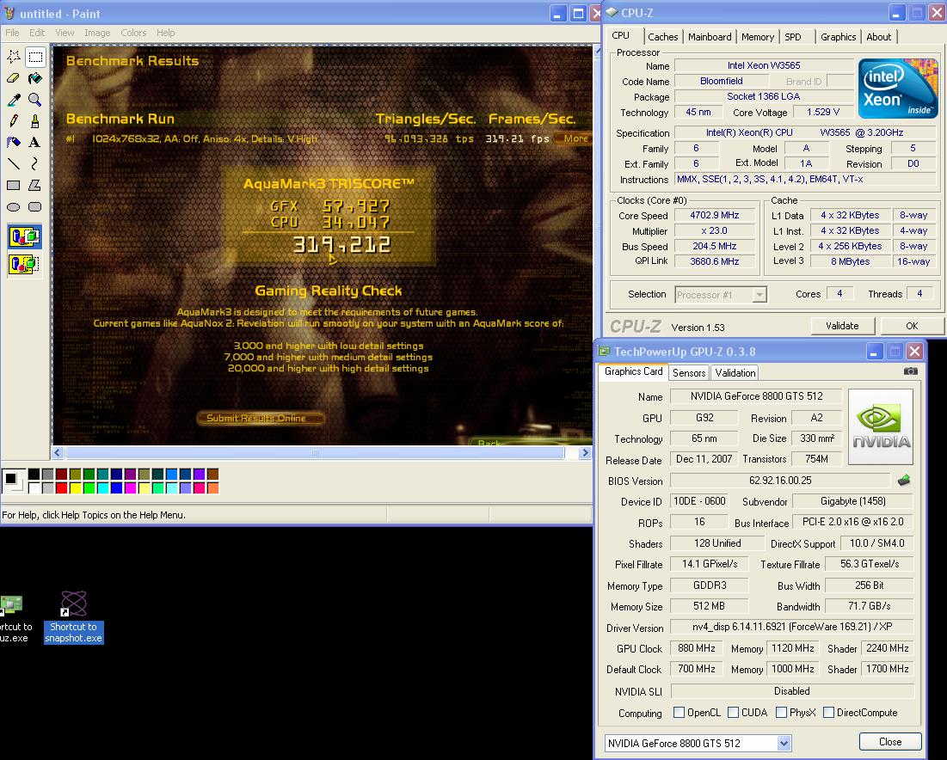Screen dimensions: 947x760
Task: Select the transparent selection mode option
Action: (25, 265)
